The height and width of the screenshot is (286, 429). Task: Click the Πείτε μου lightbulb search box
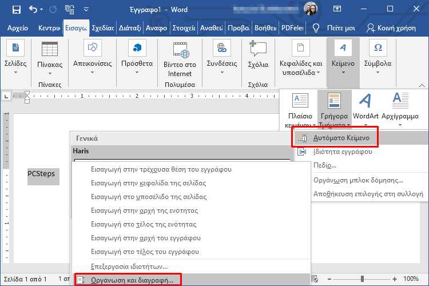click(335, 28)
